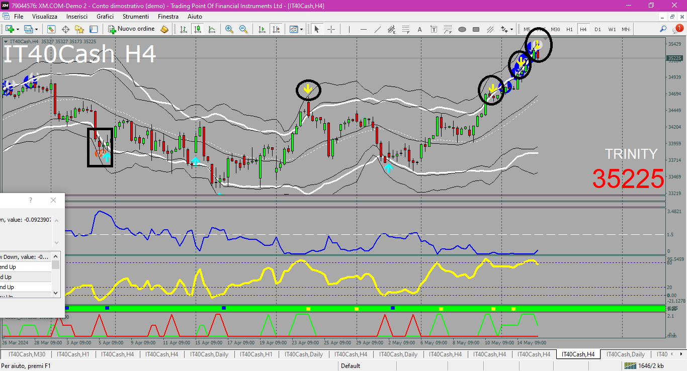Select the rectangle drawing tool
This screenshot has height=371, width=687.
point(476,29)
